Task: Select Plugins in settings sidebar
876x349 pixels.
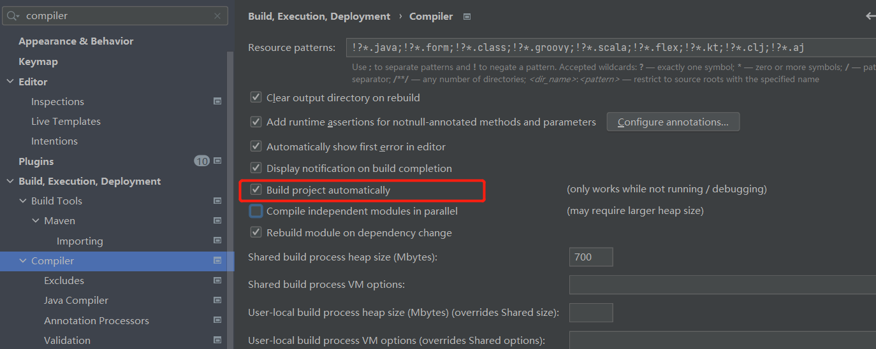Action: (x=36, y=161)
